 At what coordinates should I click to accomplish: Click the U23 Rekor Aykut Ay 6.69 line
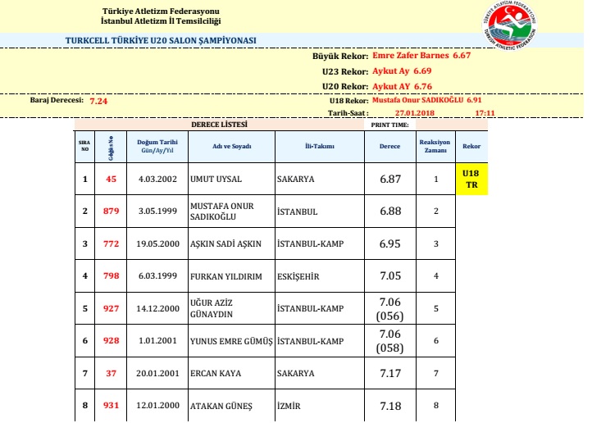click(x=387, y=71)
